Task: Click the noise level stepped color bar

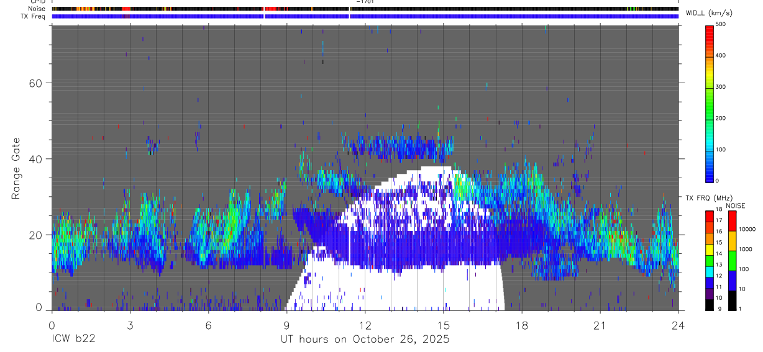Action: pos(732,260)
